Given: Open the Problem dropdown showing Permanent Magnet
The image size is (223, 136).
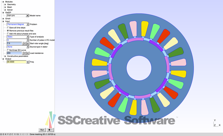Looking at the screenshot, I should pyautogui.click(x=18, y=24).
